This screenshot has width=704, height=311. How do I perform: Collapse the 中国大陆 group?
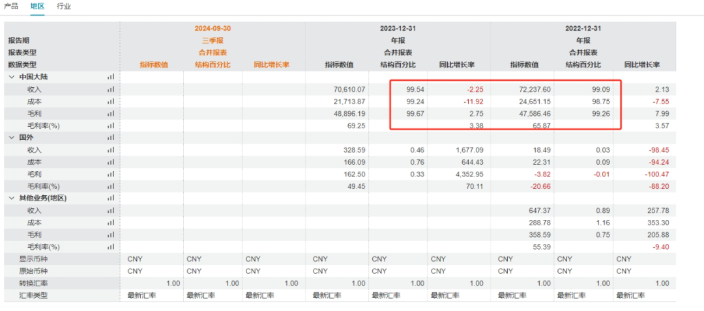(x=11, y=77)
